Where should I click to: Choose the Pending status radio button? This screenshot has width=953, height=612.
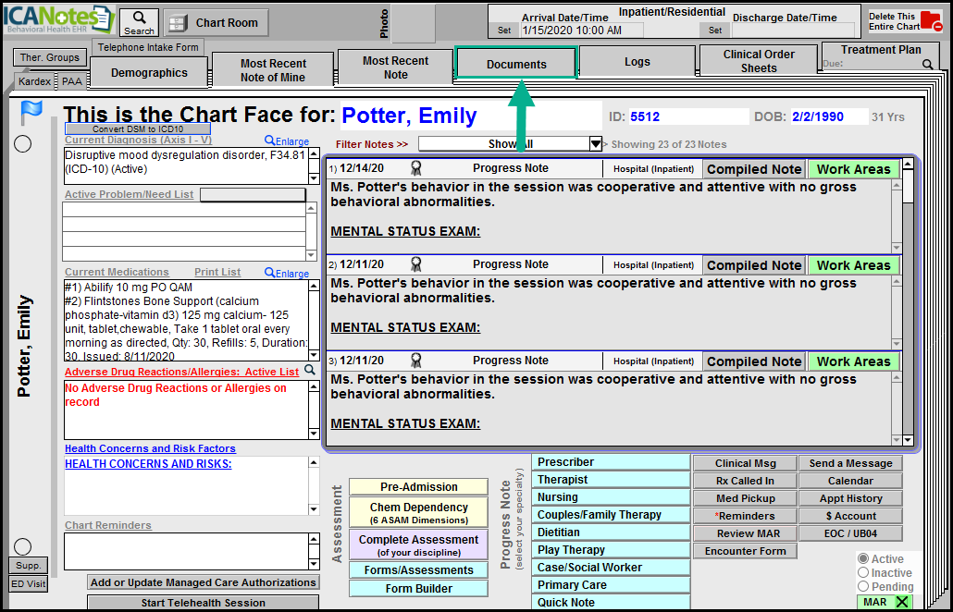tap(863, 586)
